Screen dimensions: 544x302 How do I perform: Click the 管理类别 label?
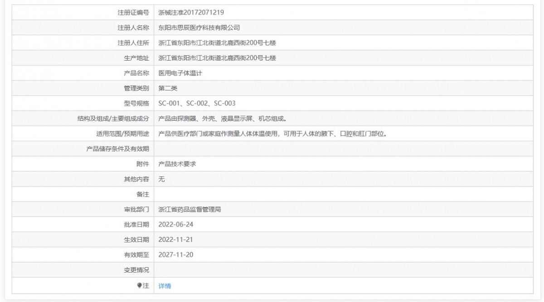(136, 89)
